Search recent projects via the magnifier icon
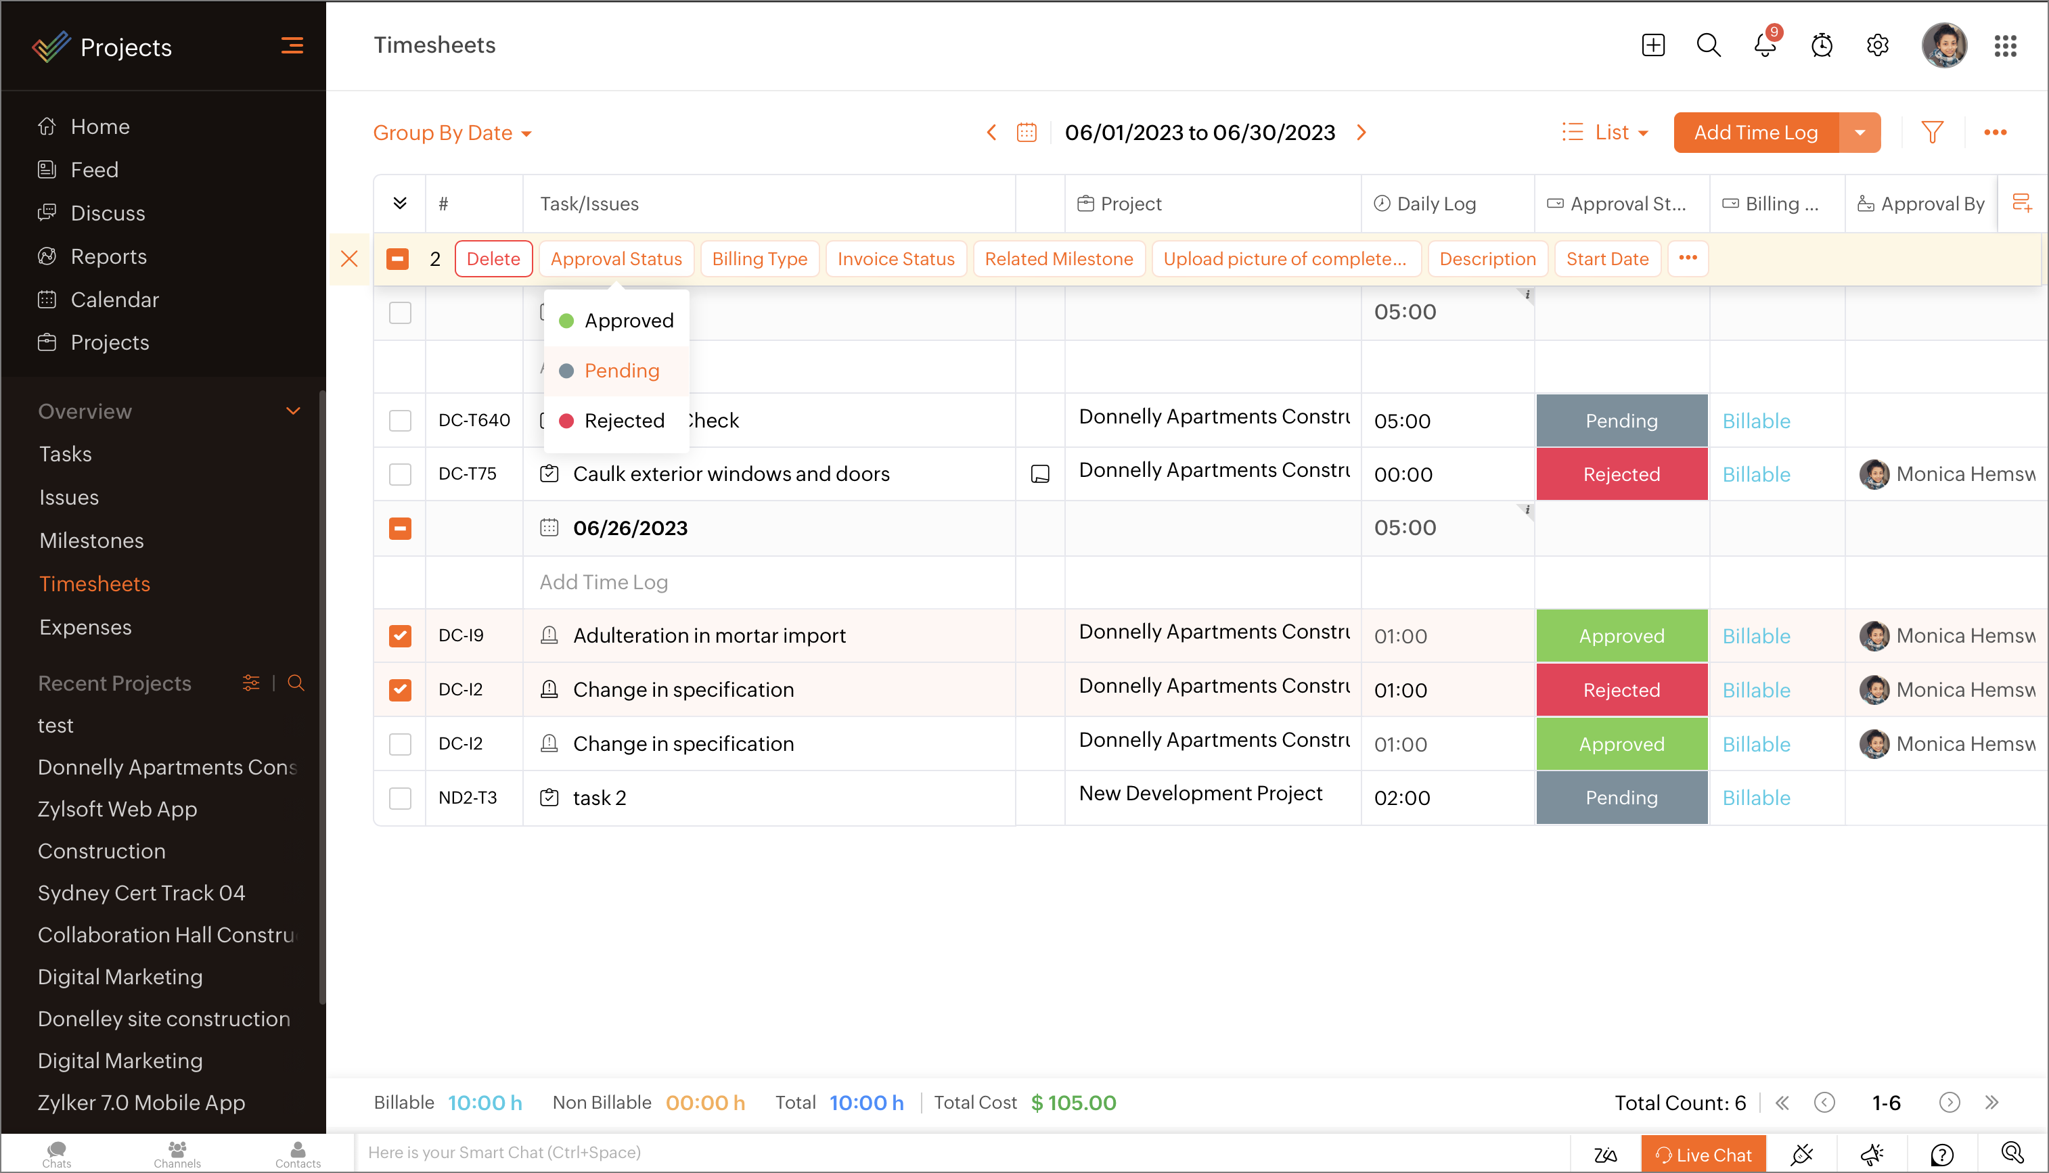 (296, 683)
